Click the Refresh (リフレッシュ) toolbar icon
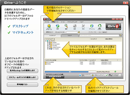130x95 pixels. (92, 26)
